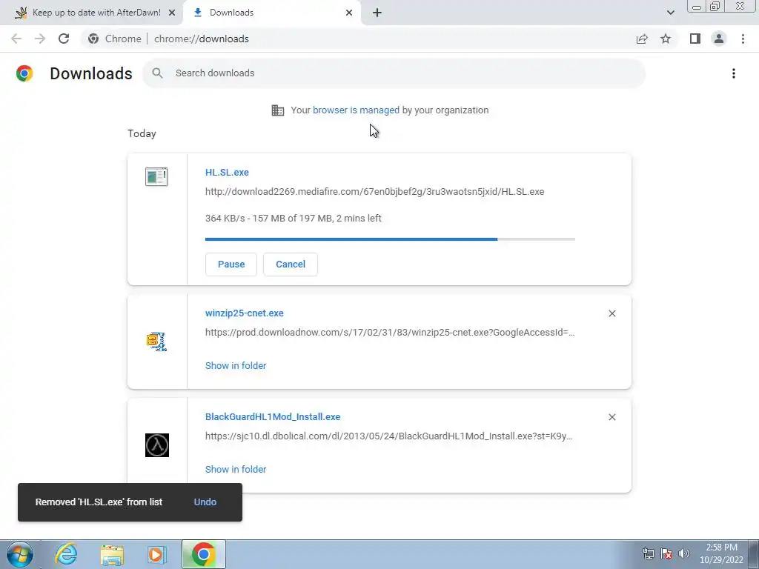Open Action Center flag tray icon

[666, 553]
